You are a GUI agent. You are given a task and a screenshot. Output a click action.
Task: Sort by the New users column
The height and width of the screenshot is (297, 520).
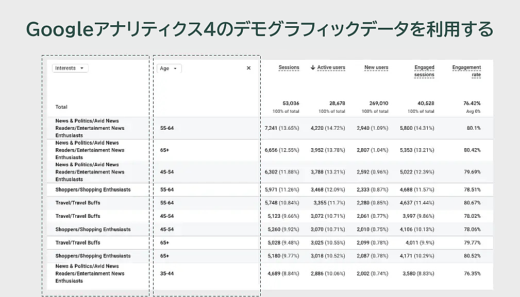(376, 67)
